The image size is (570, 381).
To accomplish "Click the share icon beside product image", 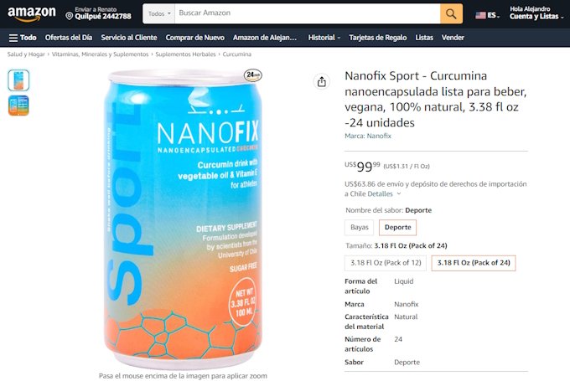I will coord(321,82).
